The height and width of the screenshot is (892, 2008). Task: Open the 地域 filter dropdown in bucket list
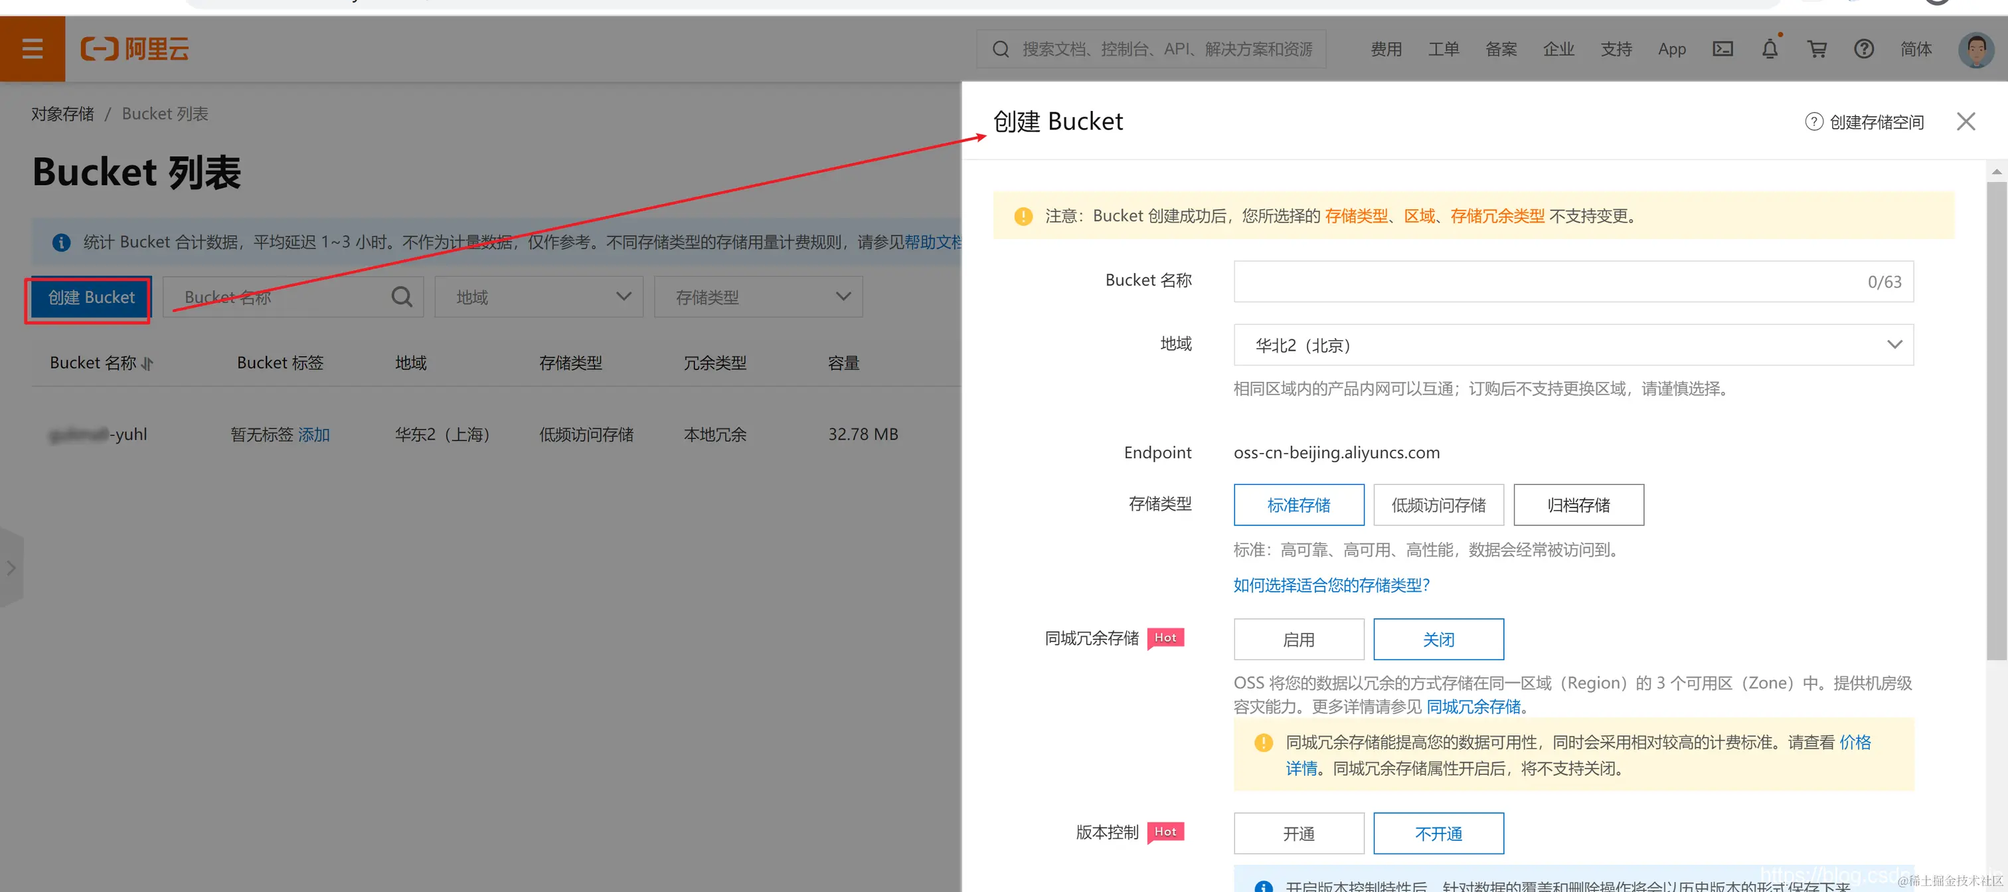pos(538,296)
